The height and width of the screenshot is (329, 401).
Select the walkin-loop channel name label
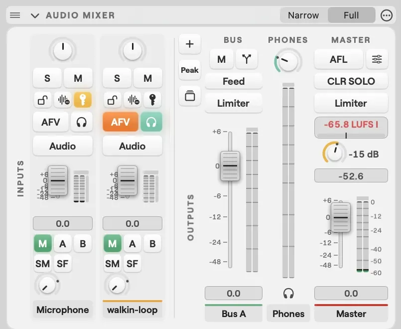(133, 310)
